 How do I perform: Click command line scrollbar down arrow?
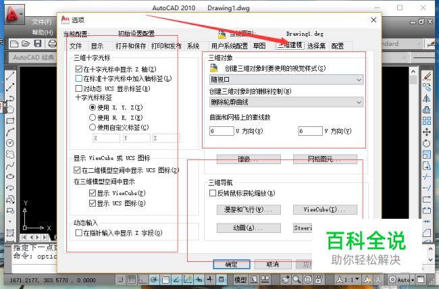pyautogui.click(x=431, y=259)
